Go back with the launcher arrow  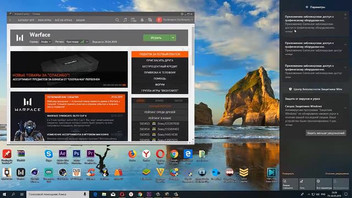10,20
